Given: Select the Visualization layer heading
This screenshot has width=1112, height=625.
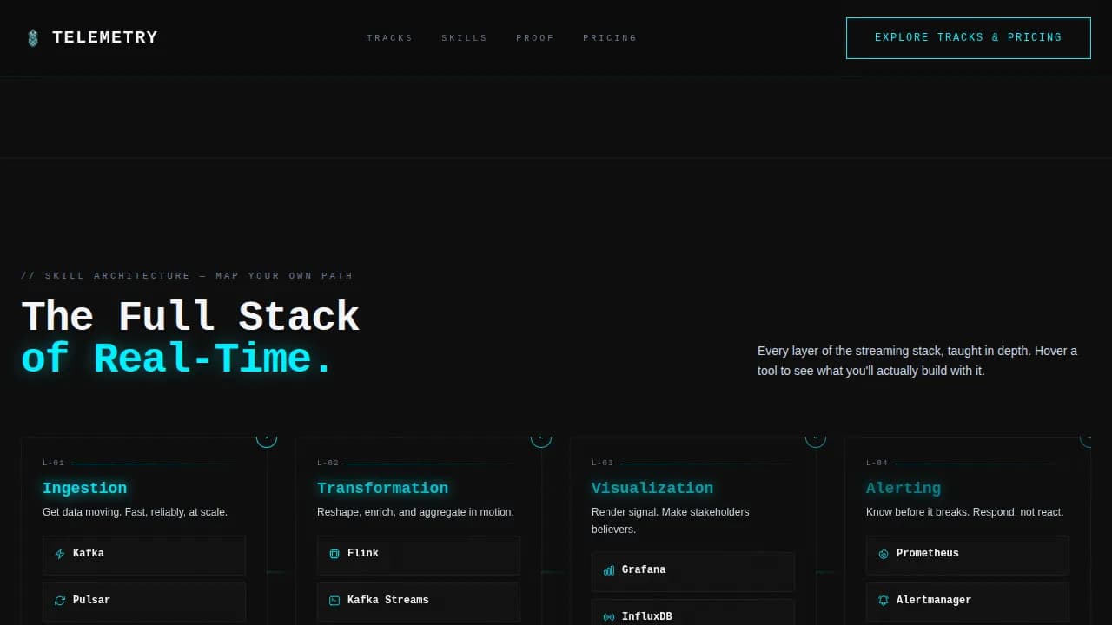Looking at the screenshot, I should pos(652,488).
